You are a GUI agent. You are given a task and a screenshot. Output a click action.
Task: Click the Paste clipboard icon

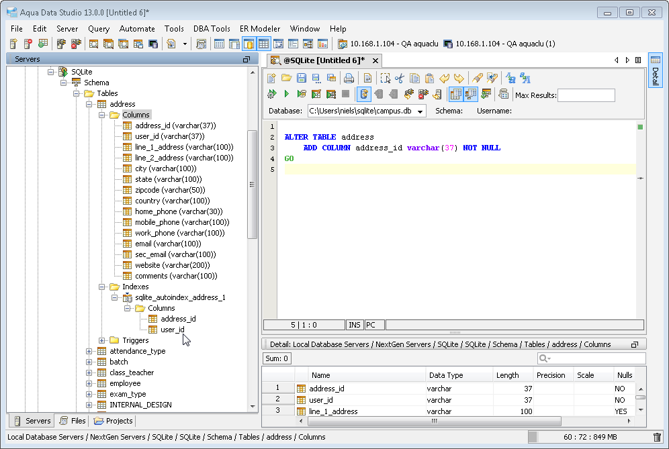click(429, 78)
